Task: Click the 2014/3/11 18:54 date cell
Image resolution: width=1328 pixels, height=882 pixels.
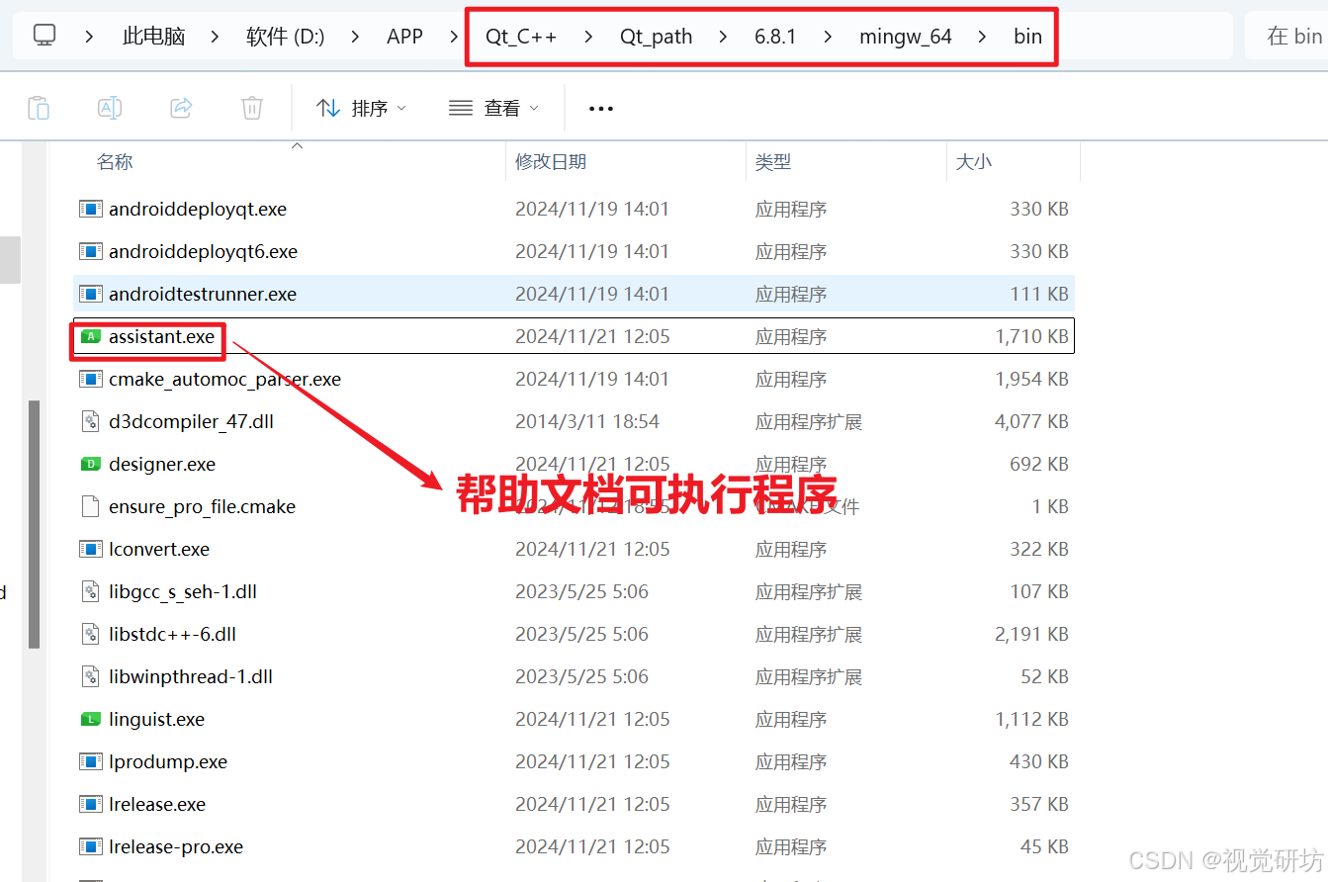Action: click(x=587, y=421)
